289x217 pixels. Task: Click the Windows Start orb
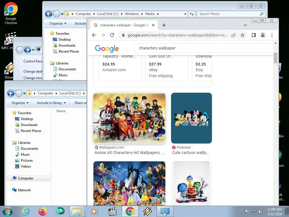click(x=8, y=211)
